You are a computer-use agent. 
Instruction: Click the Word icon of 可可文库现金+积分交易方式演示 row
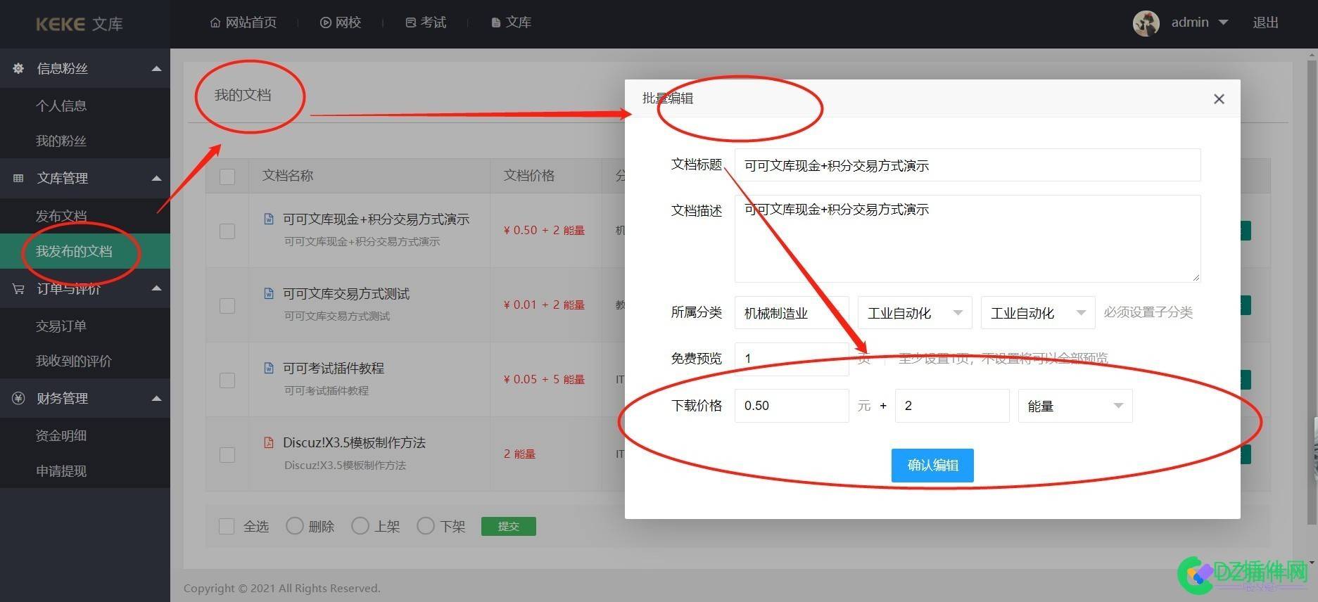tap(269, 219)
